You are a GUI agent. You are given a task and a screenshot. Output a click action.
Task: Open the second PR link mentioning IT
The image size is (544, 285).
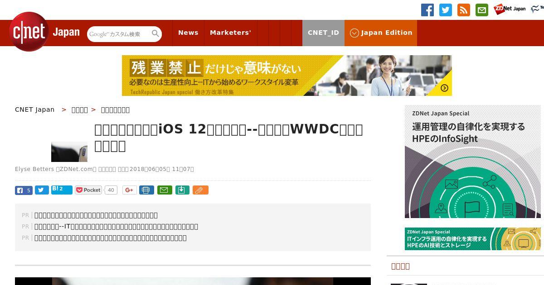click(x=116, y=227)
